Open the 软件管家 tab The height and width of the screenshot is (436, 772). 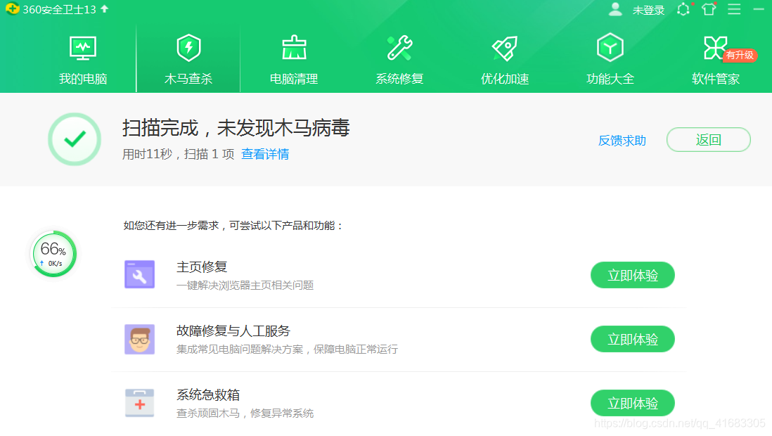[715, 60]
